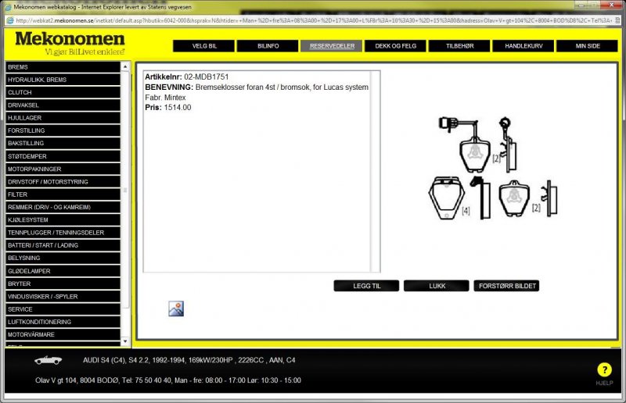Click the sidebar scroll down arrow

[x=126, y=341]
